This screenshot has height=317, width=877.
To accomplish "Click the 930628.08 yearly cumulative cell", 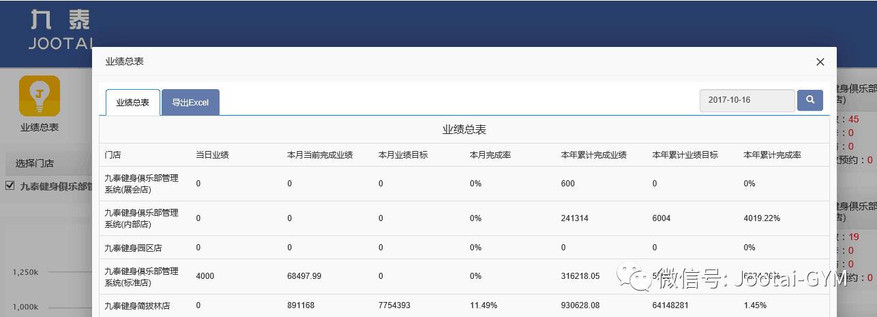I will [x=580, y=305].
